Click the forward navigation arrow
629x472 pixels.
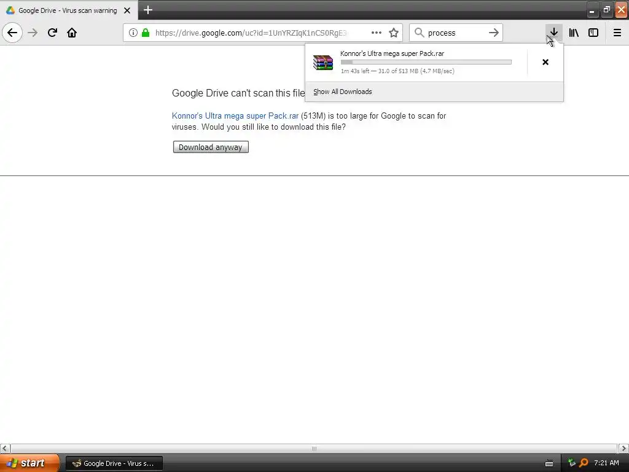point(33,33)
